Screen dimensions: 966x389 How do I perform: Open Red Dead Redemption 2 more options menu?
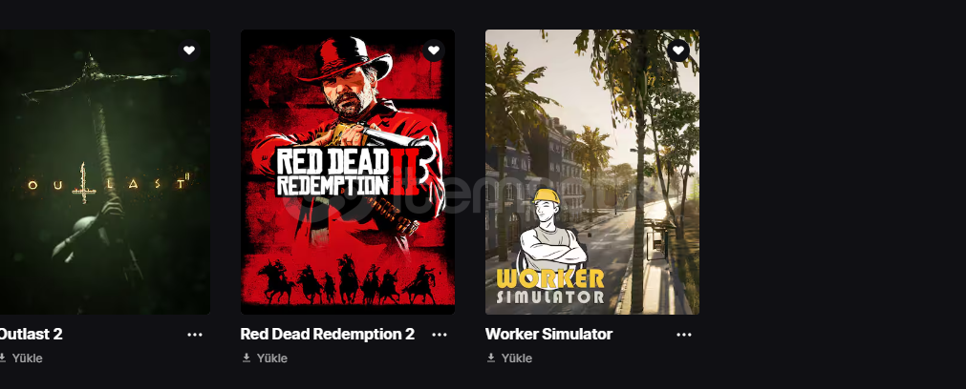tap(440, 335)
